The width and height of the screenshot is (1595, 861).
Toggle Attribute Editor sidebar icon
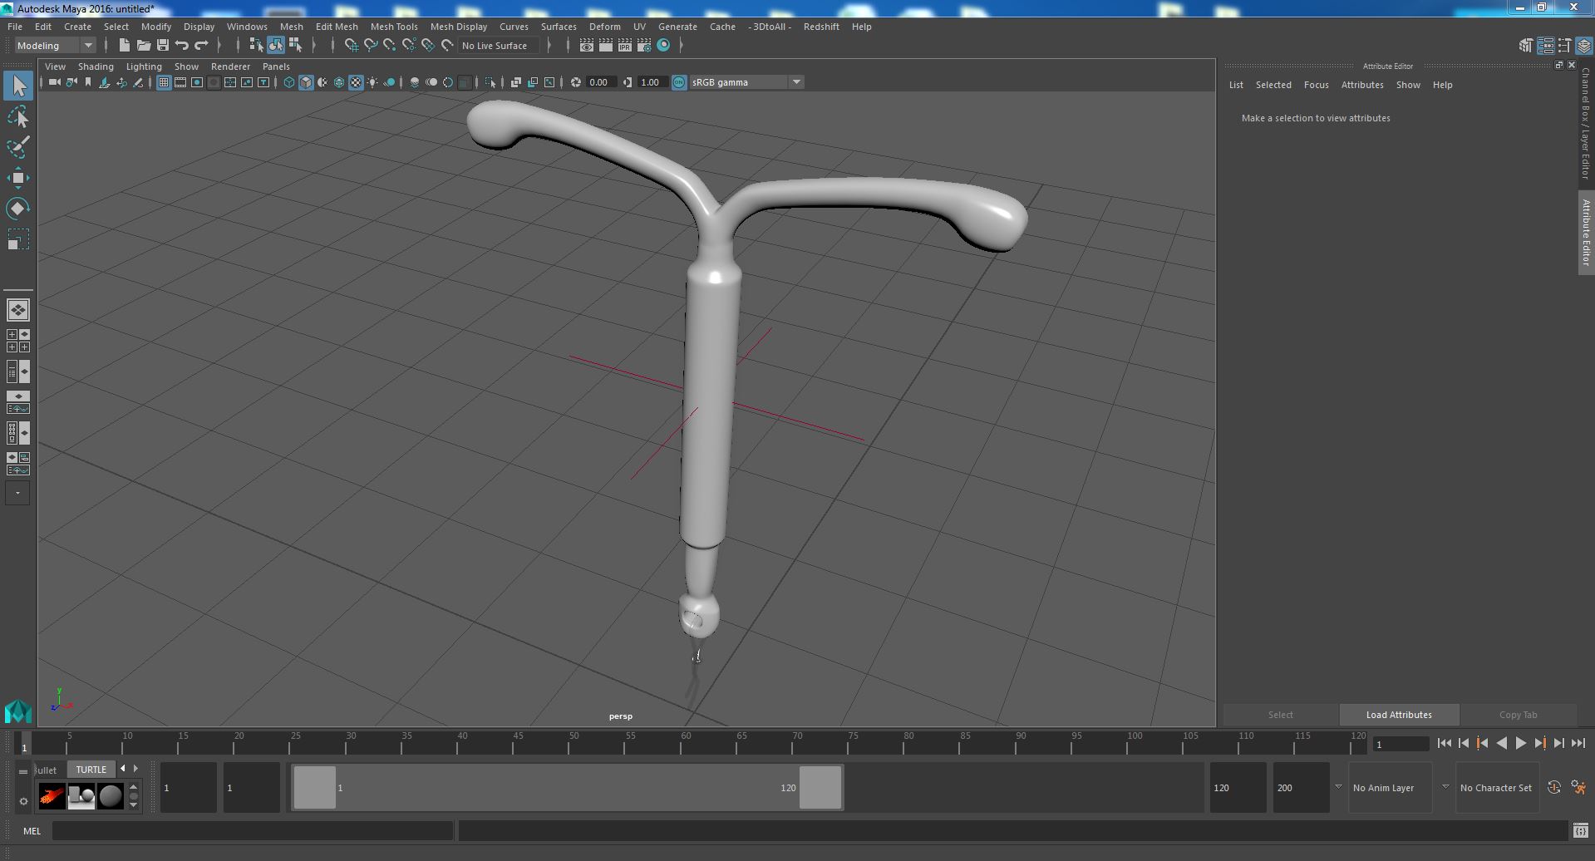[1545, 46]
